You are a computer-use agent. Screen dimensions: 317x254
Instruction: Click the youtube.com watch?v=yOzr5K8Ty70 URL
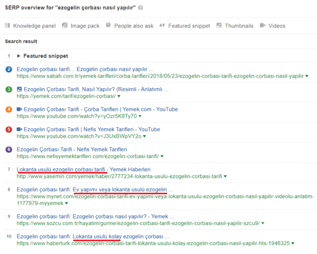[x=77, y=116]
